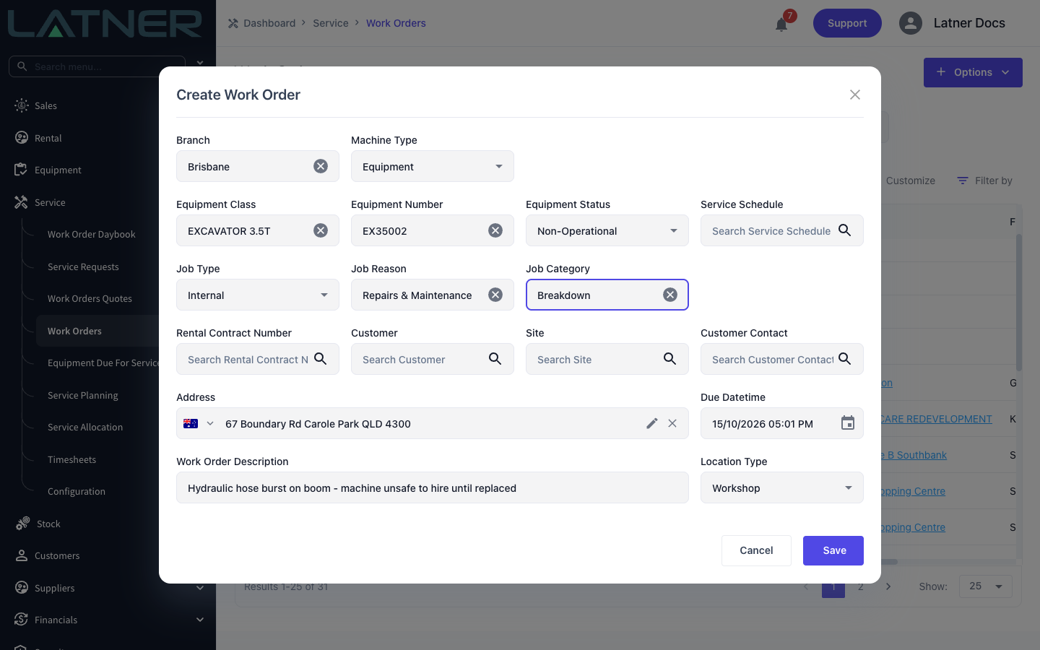Clear the Equipment Number EX35002
1040x650 pixels.
click(x=495, y=230)
